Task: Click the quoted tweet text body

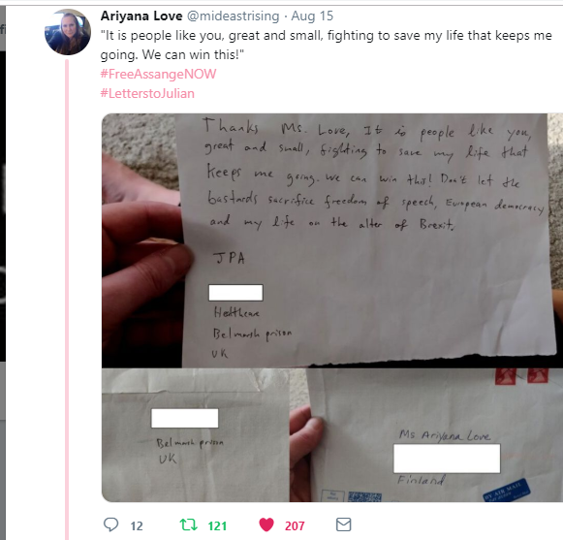Action: (326, 45)
